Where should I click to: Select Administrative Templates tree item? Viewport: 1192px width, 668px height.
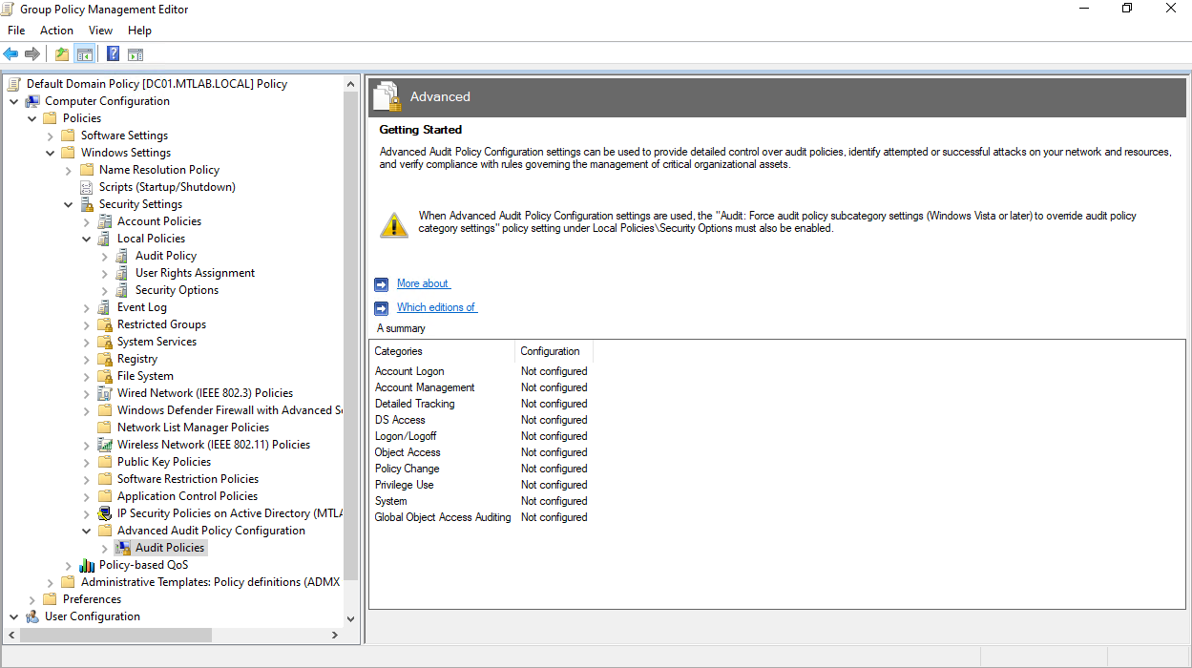pos(210,582)
